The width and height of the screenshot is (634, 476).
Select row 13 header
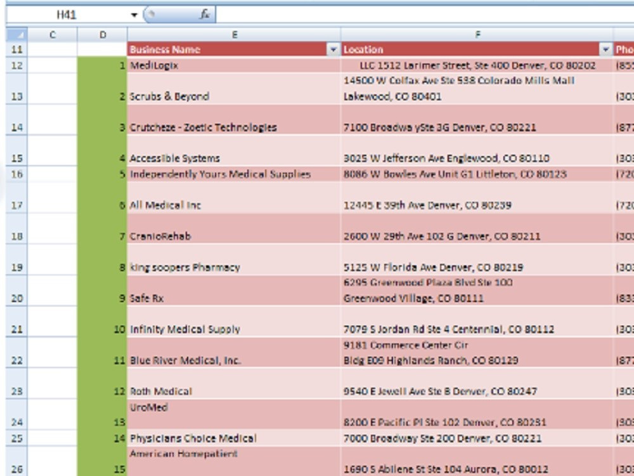point(16,89)
